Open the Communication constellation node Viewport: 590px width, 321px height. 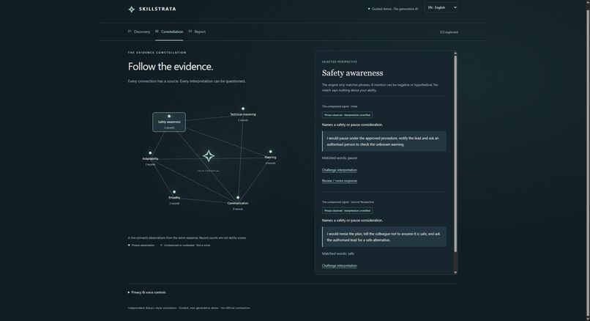tap(238, 203)
